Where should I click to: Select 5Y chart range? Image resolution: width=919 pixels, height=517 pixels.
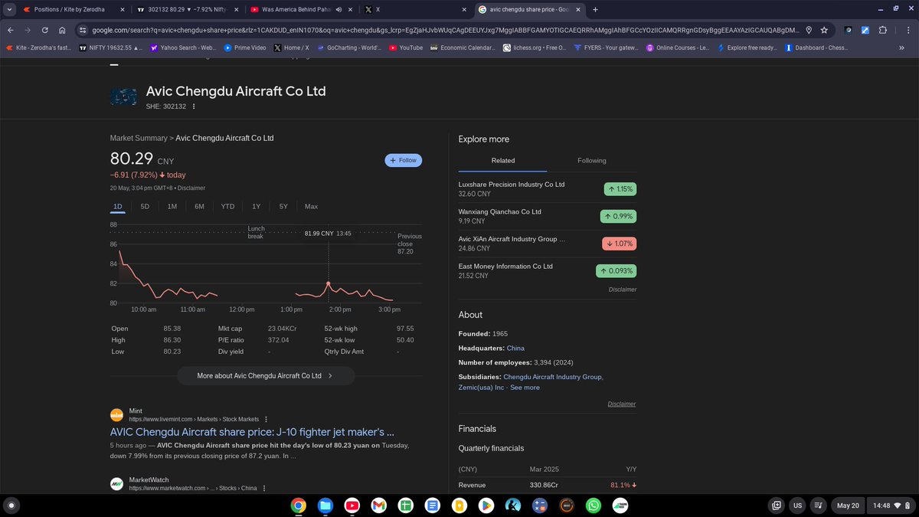click(x=283, y=206)
